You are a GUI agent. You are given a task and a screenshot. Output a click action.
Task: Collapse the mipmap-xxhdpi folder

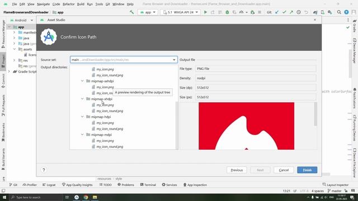pyautogui.click(x=82, y=81)
